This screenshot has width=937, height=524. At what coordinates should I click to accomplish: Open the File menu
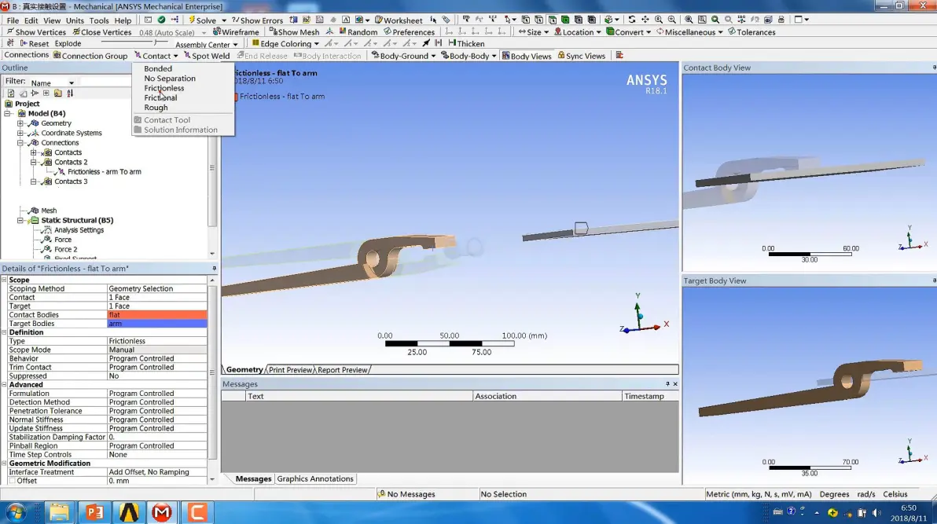click(13, 20)
